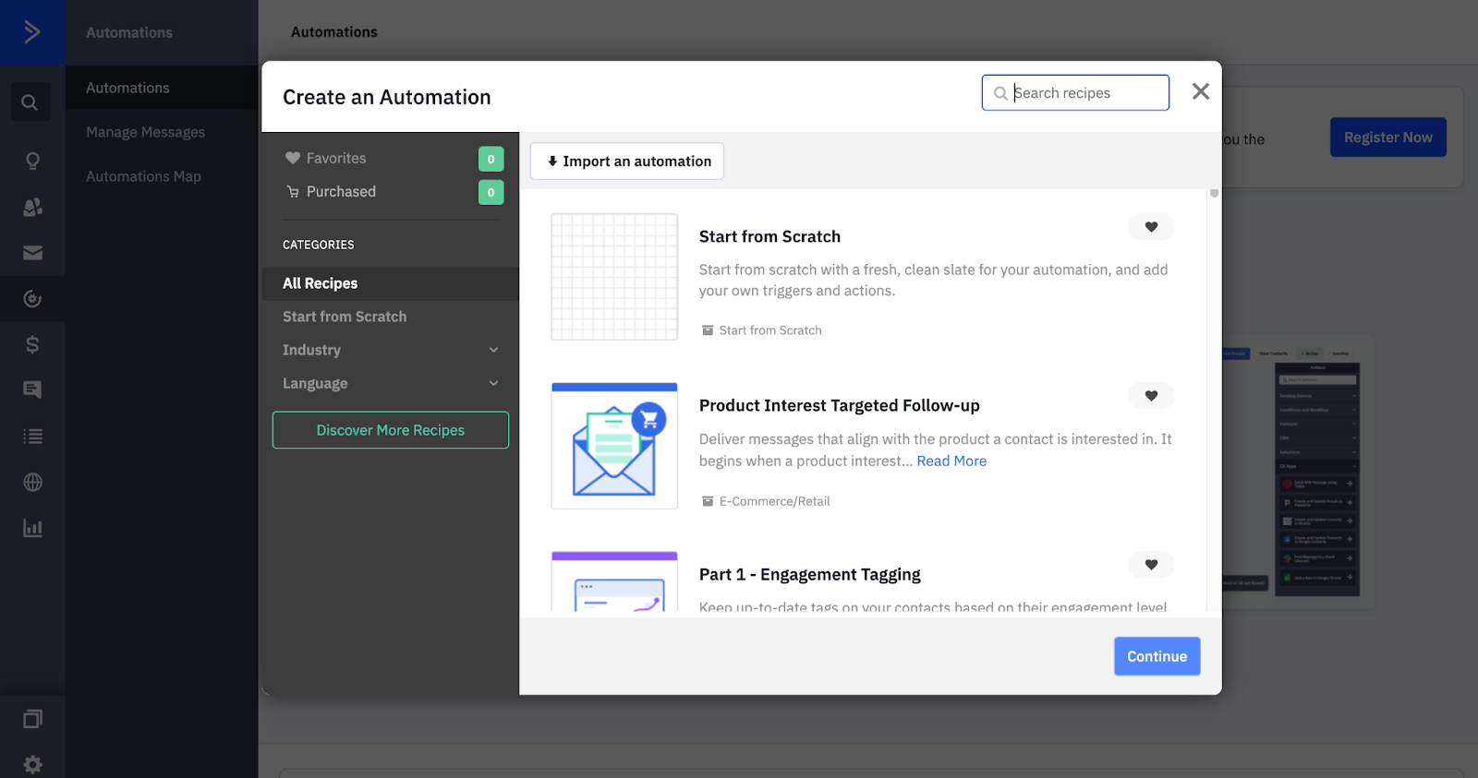Select the Start from Scratch grid thumbnail
Viewport: 1478px width, 778px height.
(614, 277)
